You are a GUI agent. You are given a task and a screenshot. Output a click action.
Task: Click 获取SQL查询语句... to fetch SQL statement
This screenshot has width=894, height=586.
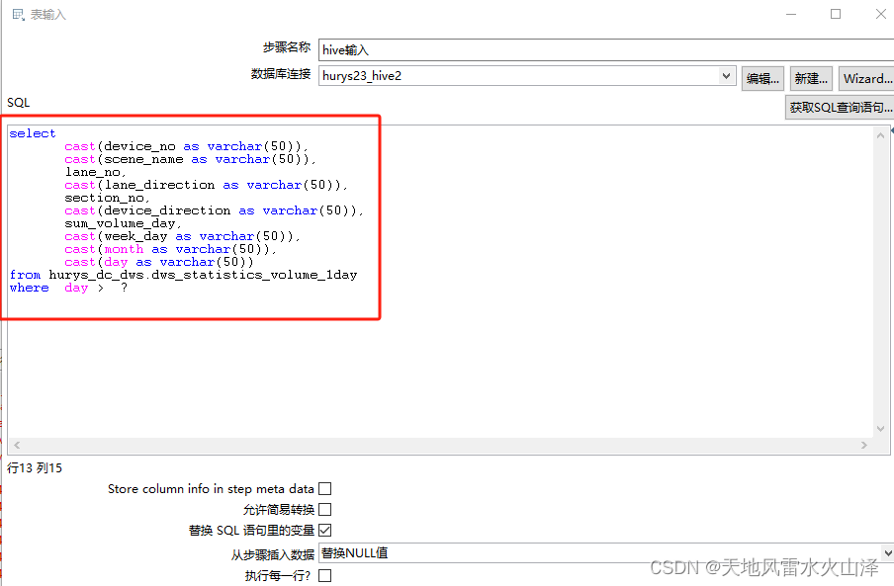[838, 105]
